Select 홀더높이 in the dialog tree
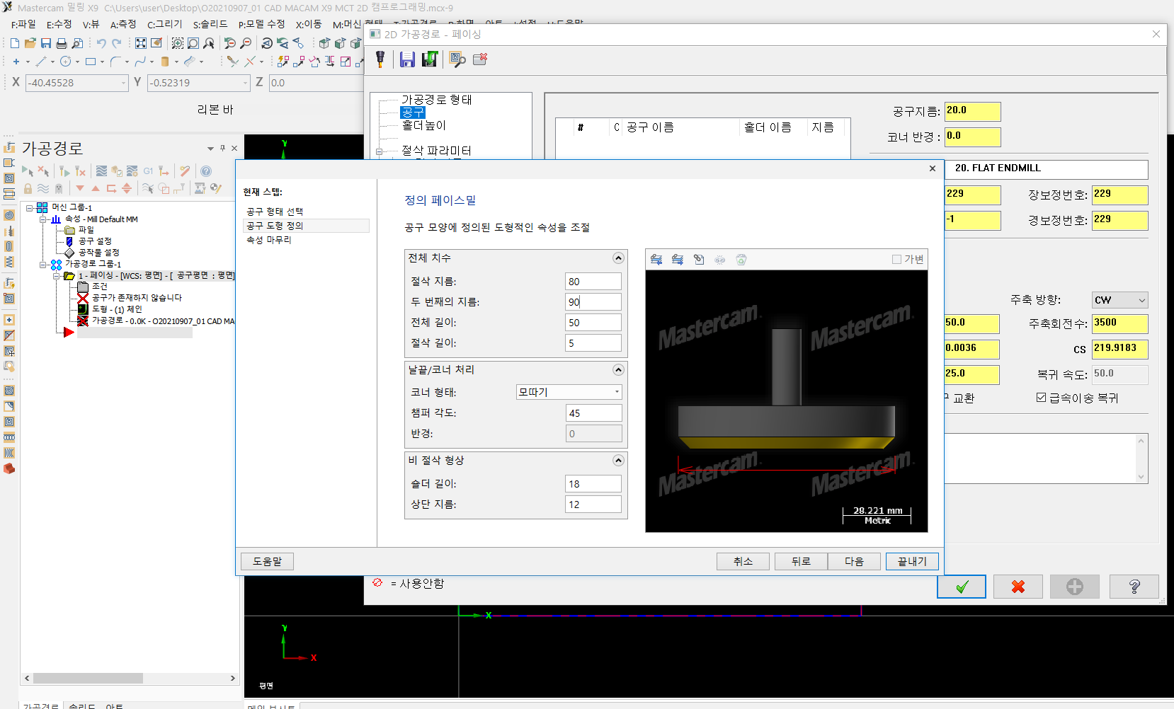The height and width of the screenshot is (709, 1174). [423, 125]
